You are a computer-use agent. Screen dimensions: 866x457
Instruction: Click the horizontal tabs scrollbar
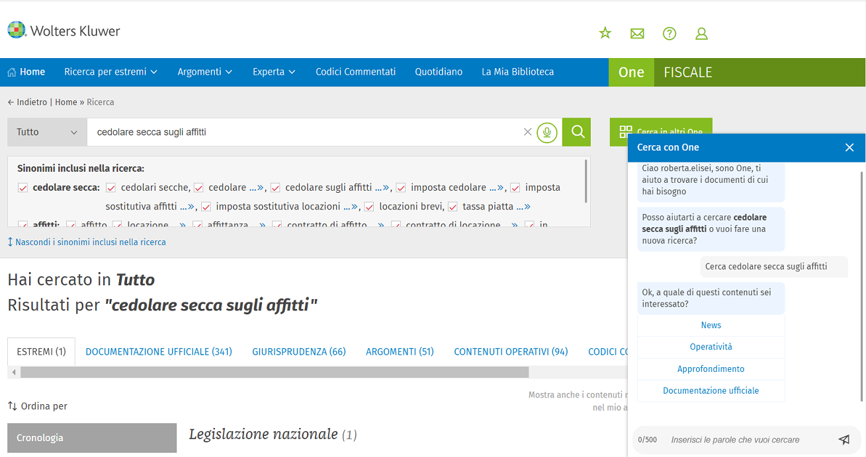[274, 372]
